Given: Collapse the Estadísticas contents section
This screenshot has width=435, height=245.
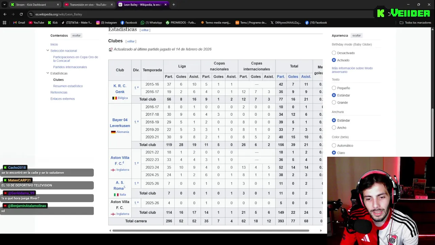Looking at the screenshot, I should pyautogui.click(x=48, y=73).
